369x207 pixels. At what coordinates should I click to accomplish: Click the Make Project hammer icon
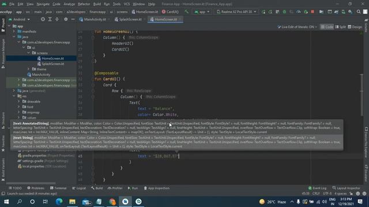click(186, 11)
